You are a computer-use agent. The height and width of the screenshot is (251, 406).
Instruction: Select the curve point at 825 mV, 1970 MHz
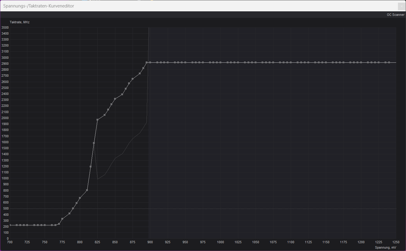97,120
